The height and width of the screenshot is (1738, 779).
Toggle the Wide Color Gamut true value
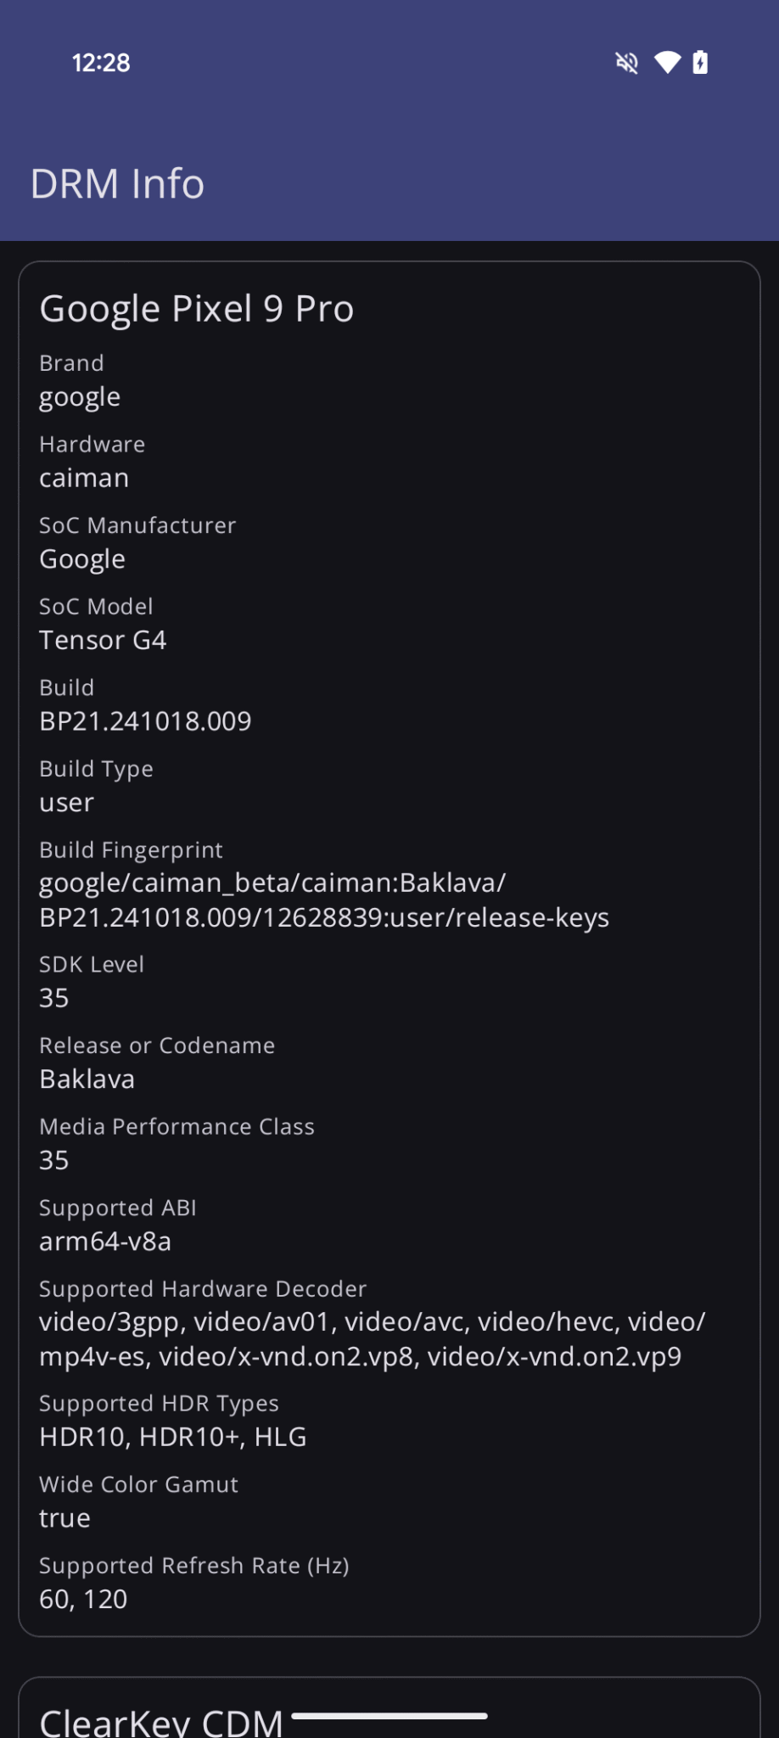pyautogui.click(x=64, y=1517)
